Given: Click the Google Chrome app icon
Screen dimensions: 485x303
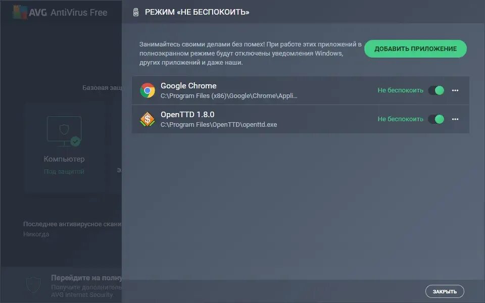Looking at the screenshot, I should (147, 90).
